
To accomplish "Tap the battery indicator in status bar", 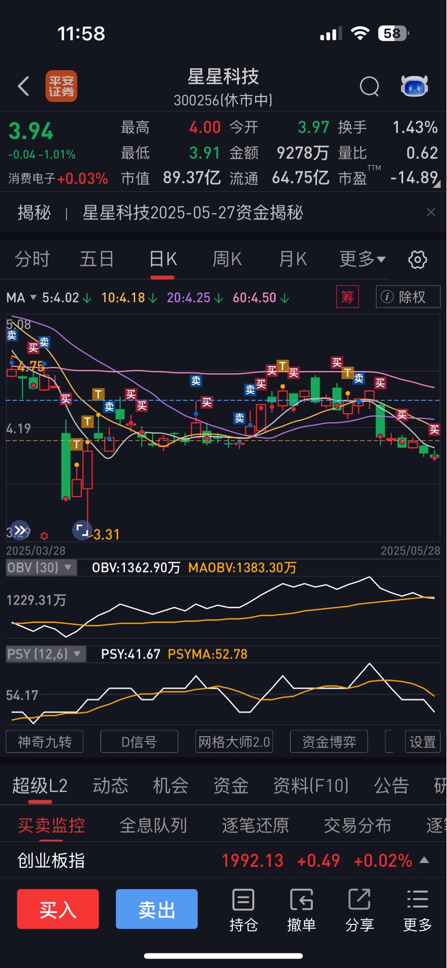I will coord(394,33).
